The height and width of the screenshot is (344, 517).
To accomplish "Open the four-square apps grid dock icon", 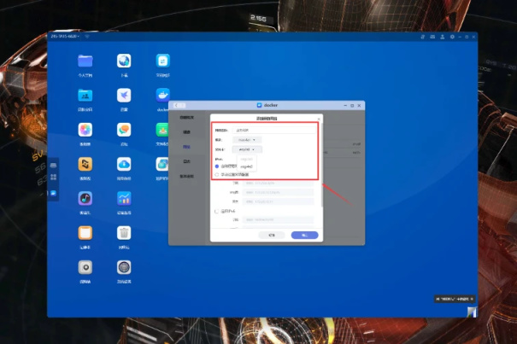I will [x=54, y=177].
